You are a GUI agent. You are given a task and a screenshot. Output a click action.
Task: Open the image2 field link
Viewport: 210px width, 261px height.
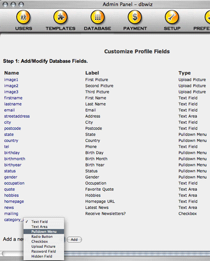click(x=11, y=86)
